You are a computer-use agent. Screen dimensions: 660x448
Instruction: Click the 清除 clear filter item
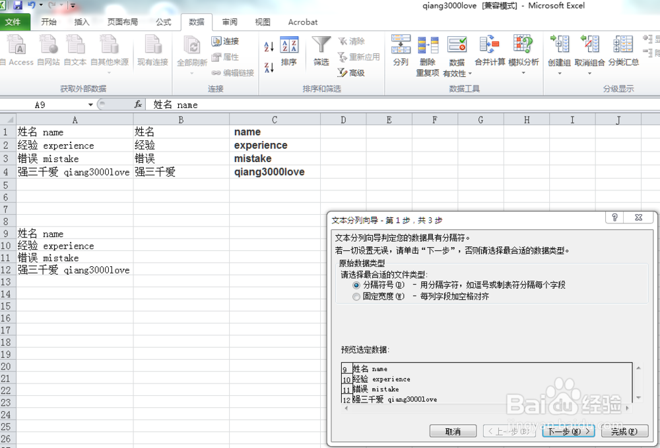click(352, 42)
